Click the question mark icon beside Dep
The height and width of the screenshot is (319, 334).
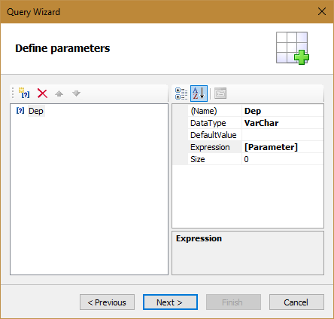(20, 111)
